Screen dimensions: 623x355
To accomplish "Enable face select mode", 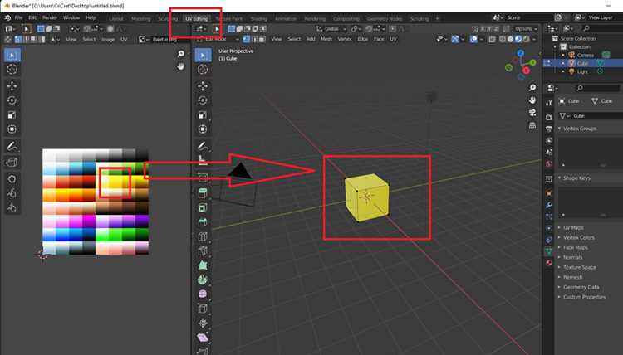I will (262, 39).
